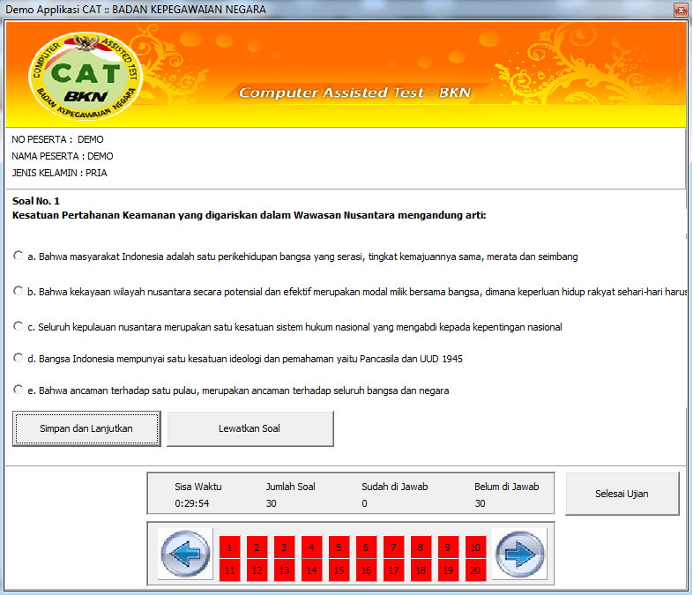Navigate to question number 19

448,569
